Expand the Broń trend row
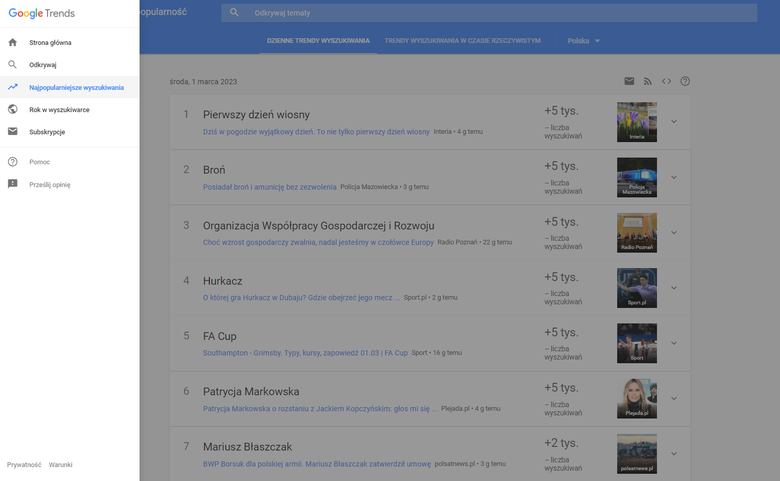The width and height of the screenshot is (780, 481). (x=674, y=177)
